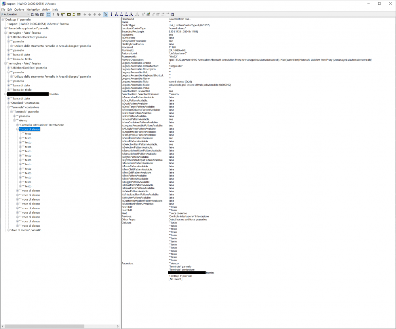
Task: Open the File menu
Action: click(x=3, y=10)
